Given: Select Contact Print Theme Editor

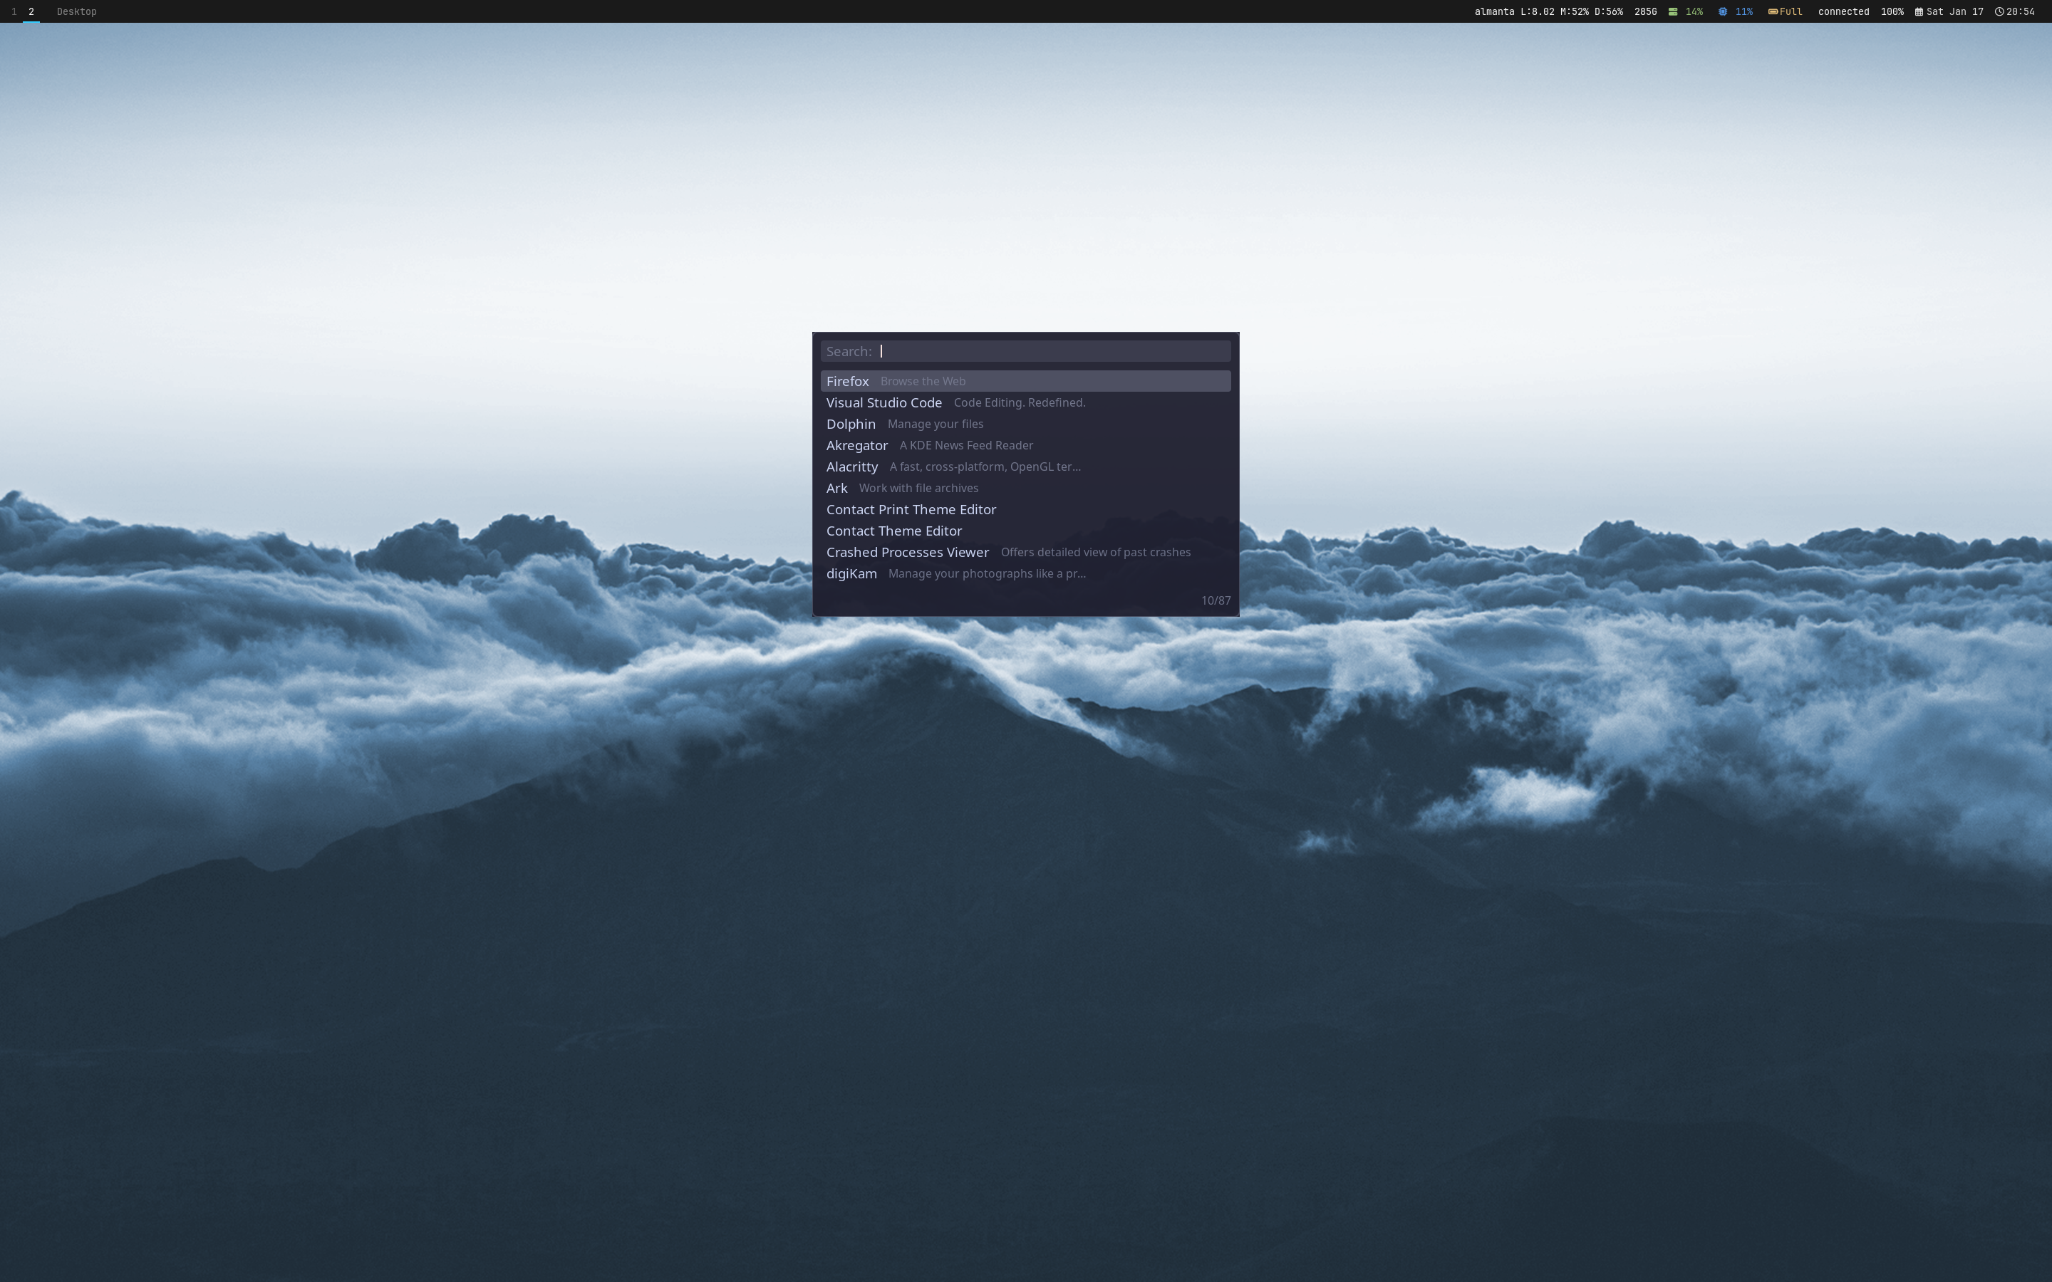Looking at the screenshot, I should [x=911, y=509].
